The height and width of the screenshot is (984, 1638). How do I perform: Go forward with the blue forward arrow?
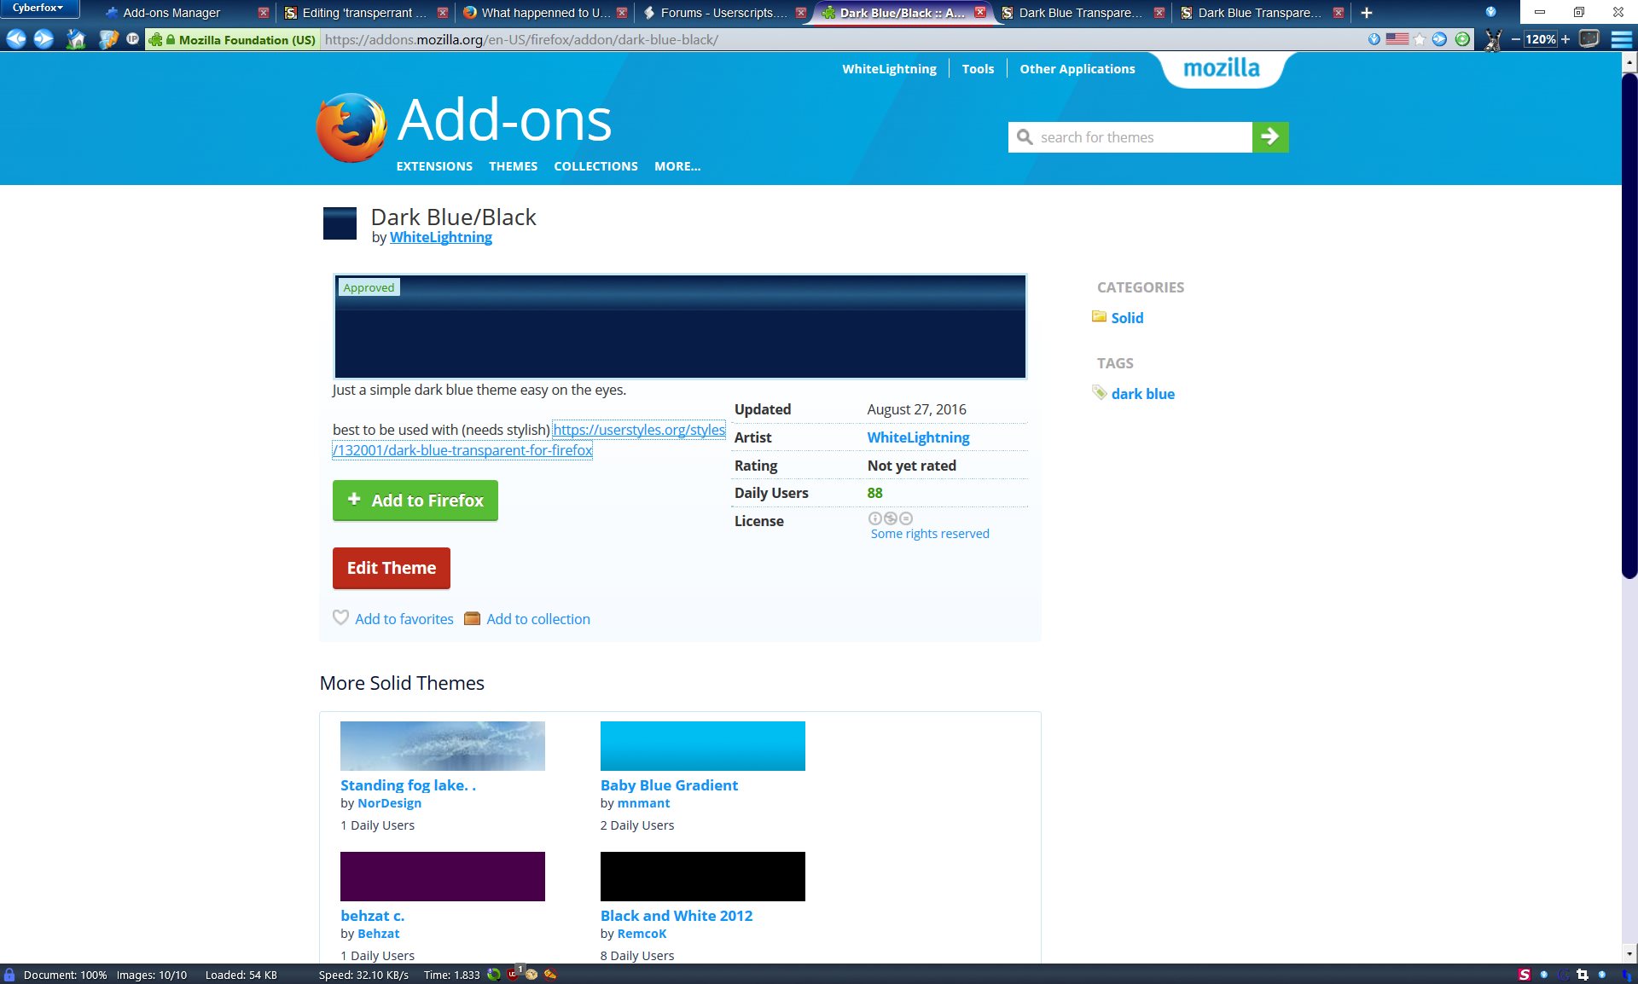[x=44, y=39]
